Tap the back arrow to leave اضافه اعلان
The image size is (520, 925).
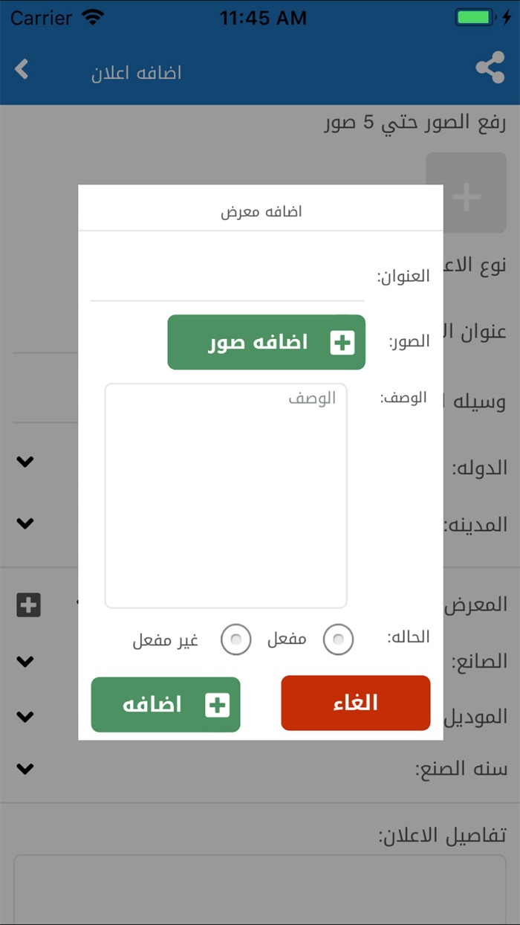tap(22, 69)
